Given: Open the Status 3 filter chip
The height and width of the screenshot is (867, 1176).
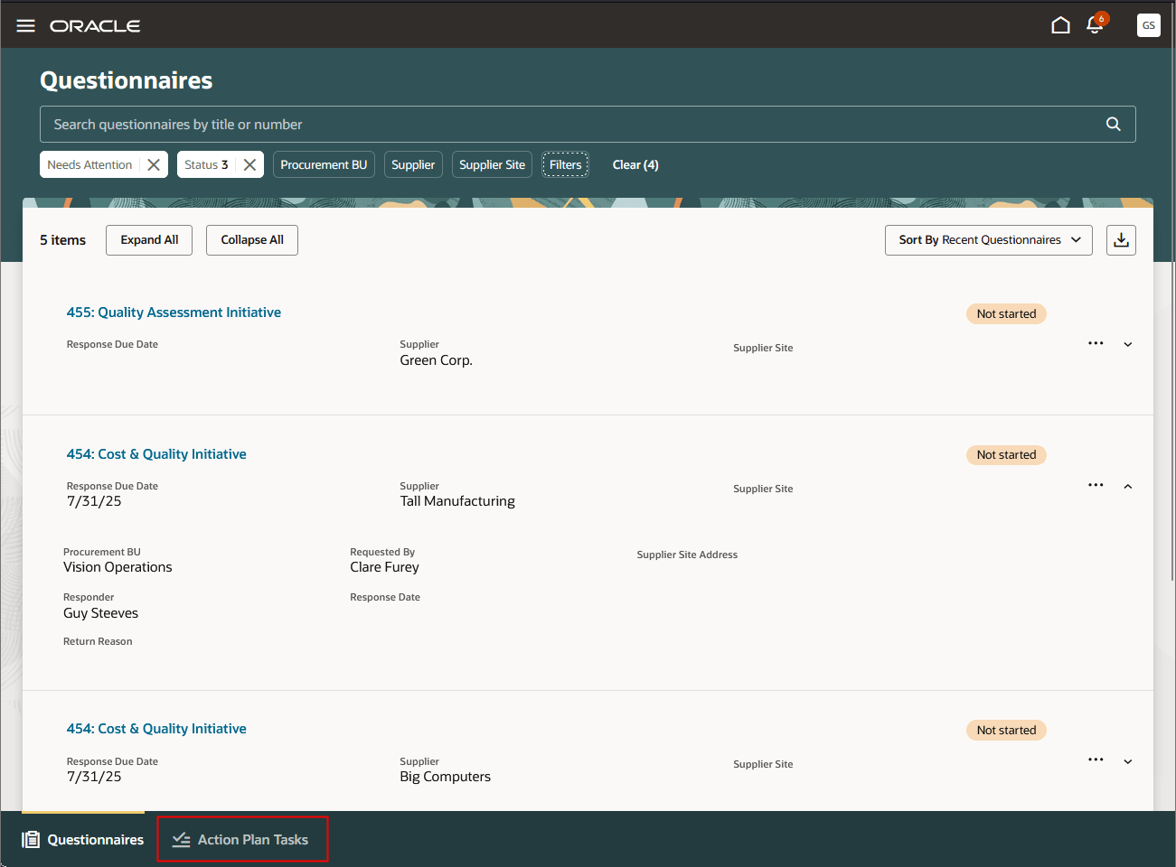Looking at the screenshot, I should coord(206,164).
